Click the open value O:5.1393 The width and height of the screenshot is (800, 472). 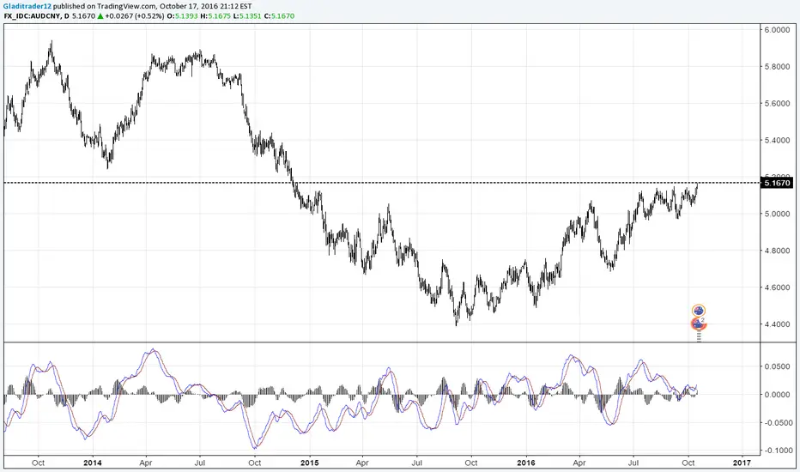pos(183,15)
